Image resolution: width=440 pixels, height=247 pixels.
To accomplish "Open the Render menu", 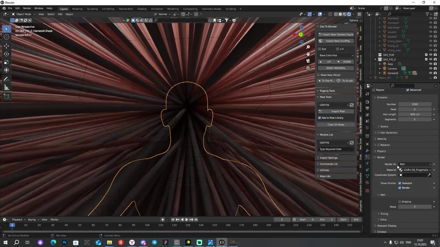I will click(x=27, y=8).
